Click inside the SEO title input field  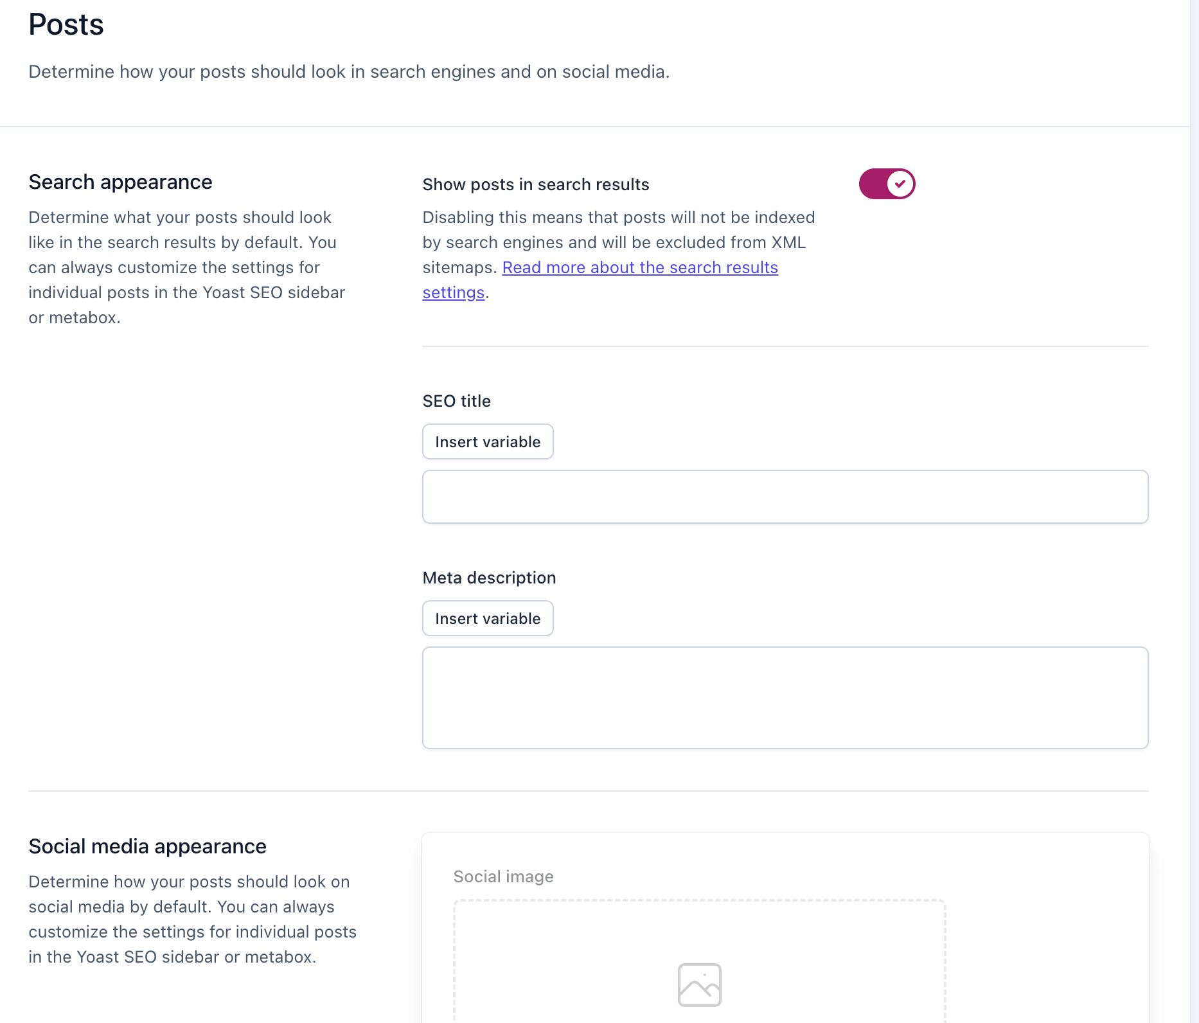tap(785, 496)
